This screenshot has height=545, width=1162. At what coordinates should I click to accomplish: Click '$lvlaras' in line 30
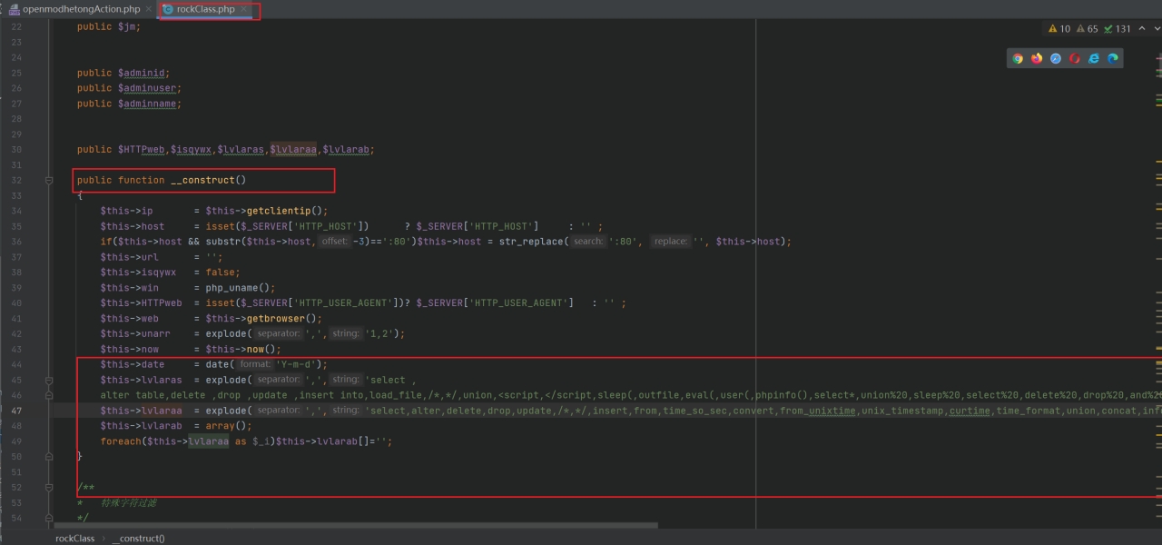tap(241, 150)
